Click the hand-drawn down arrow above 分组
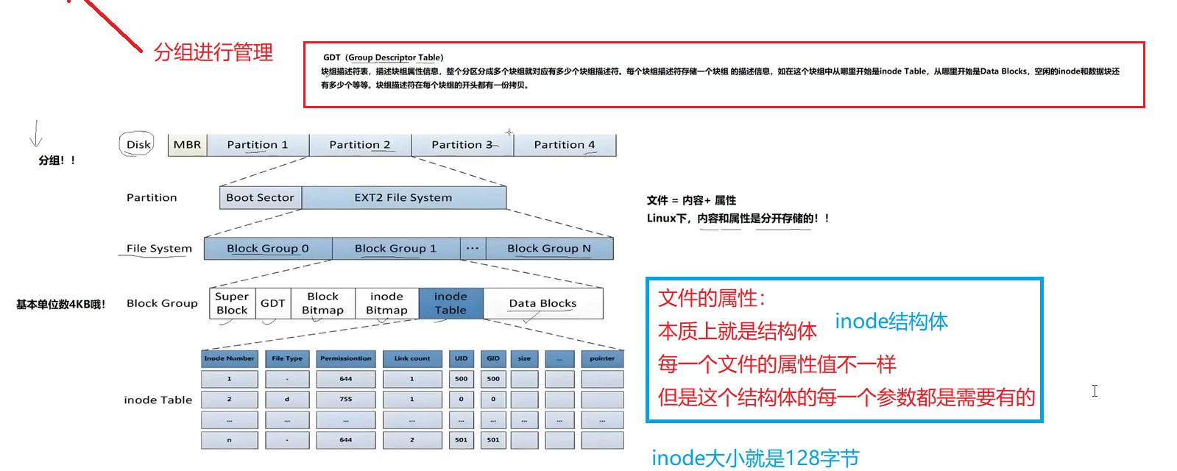 35,134
